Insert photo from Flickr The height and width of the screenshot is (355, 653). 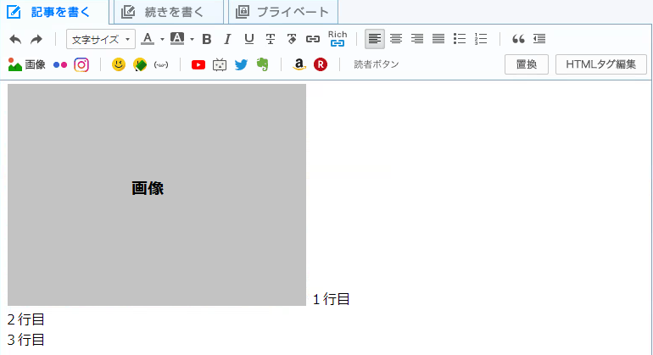60,65
